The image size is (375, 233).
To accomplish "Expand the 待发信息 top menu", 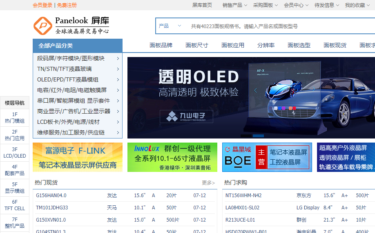I will 326,5.
